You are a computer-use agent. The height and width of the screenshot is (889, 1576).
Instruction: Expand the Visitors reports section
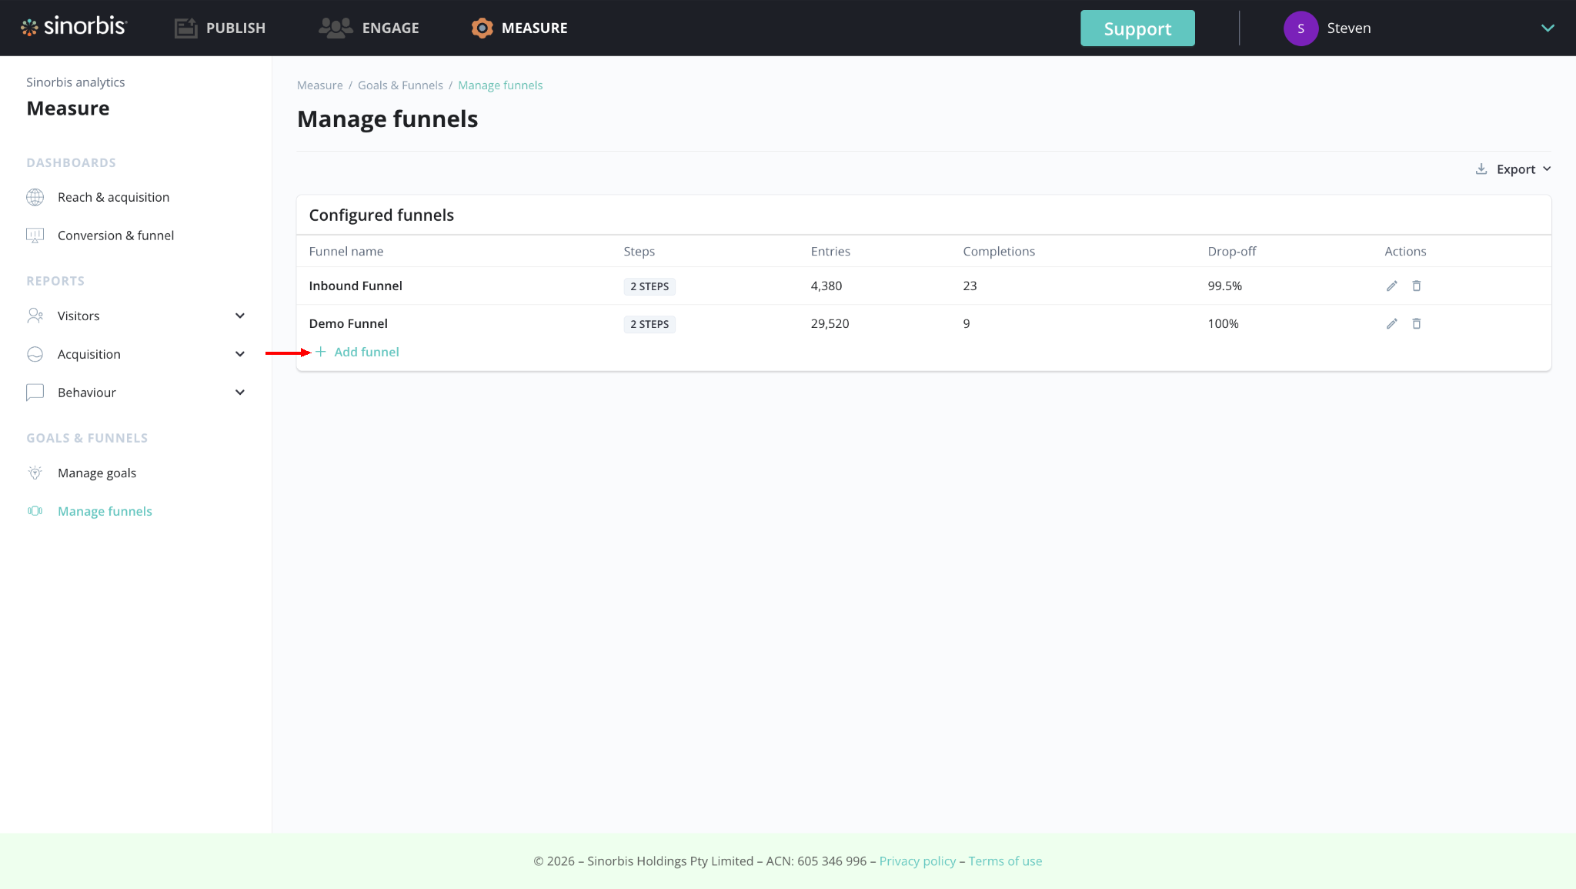(240, 316)
